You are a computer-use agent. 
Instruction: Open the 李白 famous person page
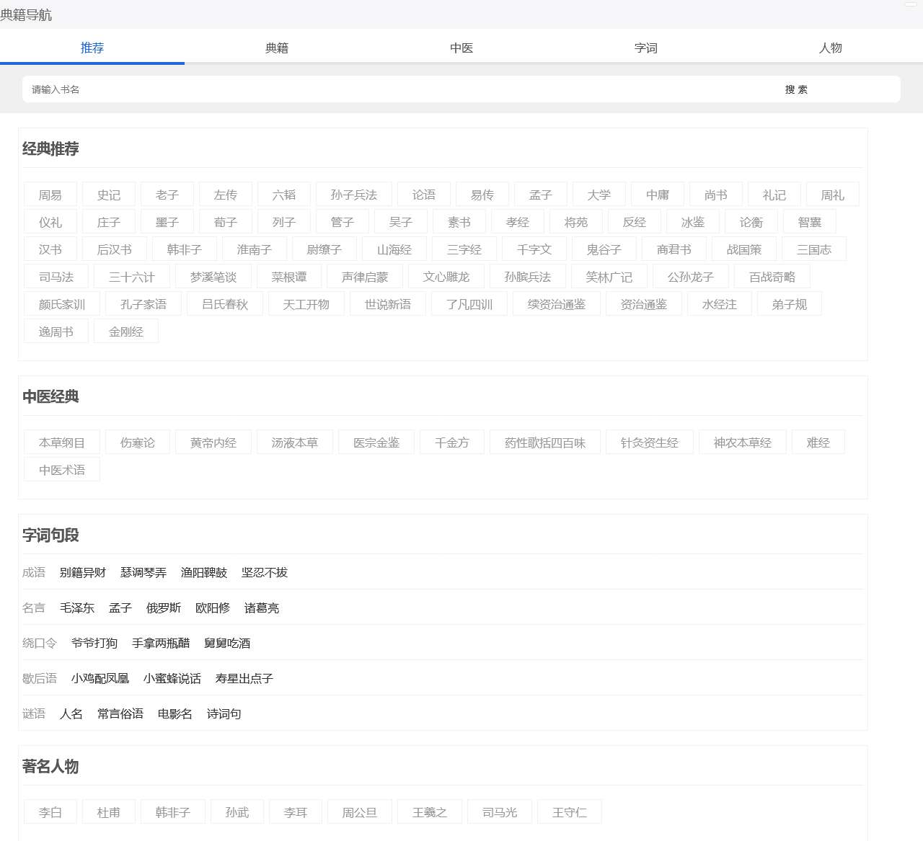(x=50, y=811)
